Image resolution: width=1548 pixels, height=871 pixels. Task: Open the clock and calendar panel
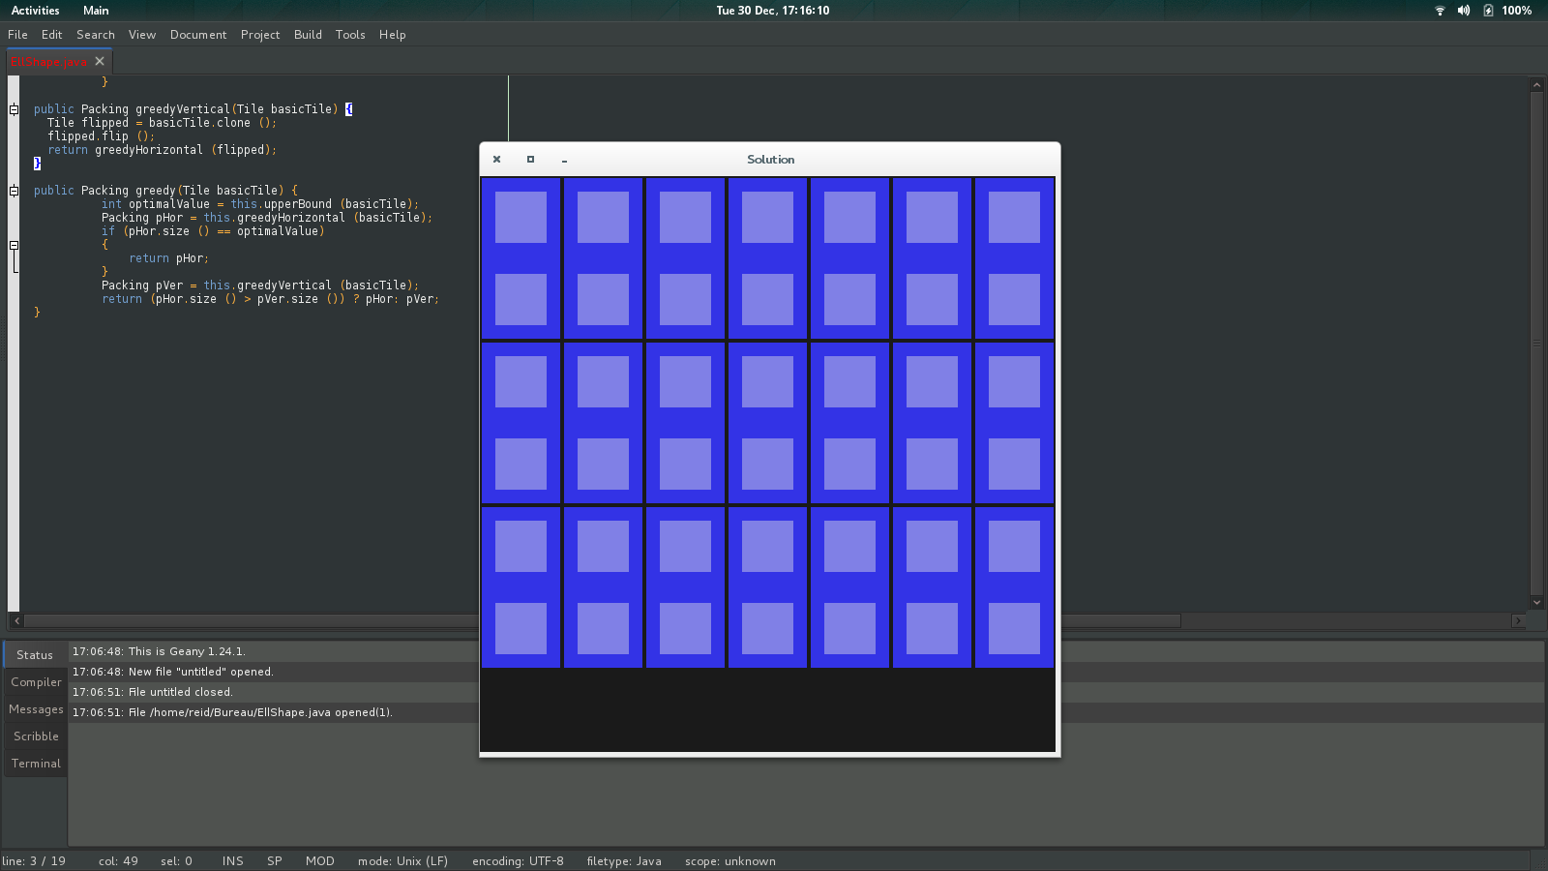tap(772, 11)
